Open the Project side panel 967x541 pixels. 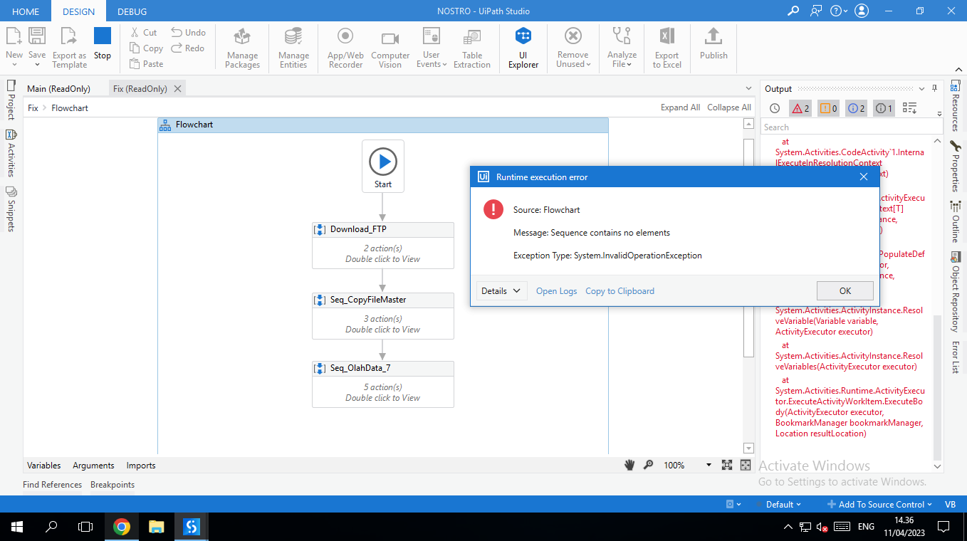11,100
